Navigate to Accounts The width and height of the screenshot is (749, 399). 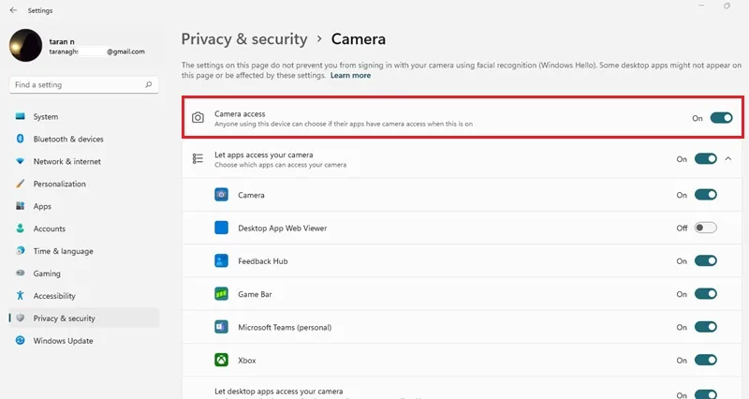[83, 229]
